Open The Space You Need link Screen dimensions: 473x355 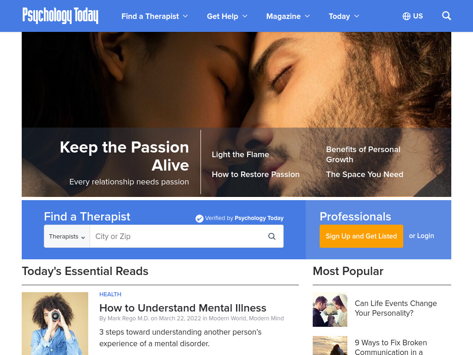364,174
